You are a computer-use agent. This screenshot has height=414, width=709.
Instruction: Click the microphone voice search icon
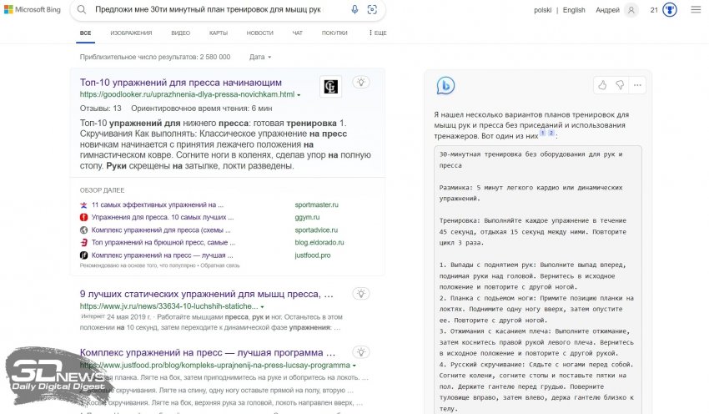click(354, 10)
